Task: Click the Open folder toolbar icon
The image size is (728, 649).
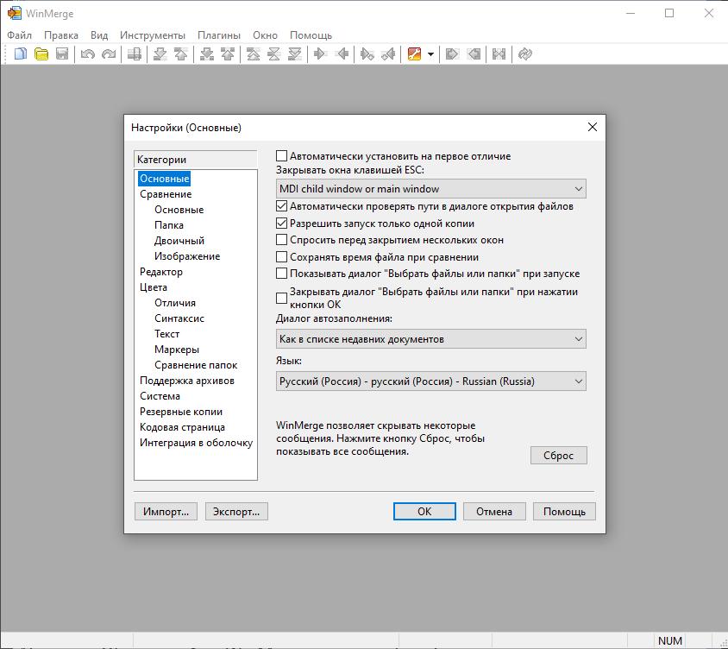Action: pos(41,54)
